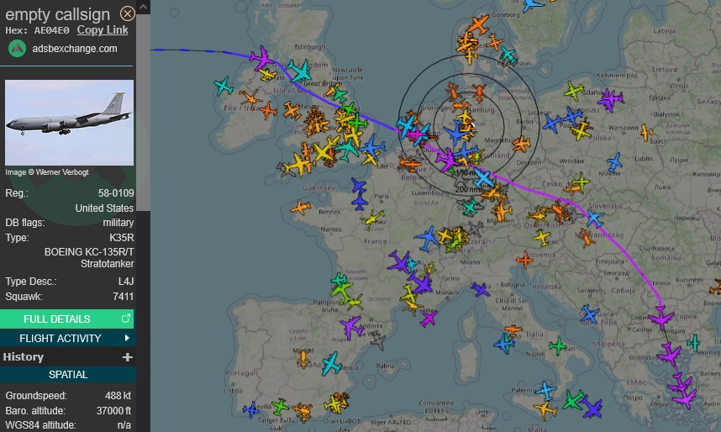
Task: Select the purple aircraft over Belarus
Action: pos(611,100)
